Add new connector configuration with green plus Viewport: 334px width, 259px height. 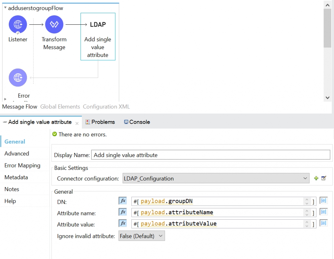(x=316, y=178)
